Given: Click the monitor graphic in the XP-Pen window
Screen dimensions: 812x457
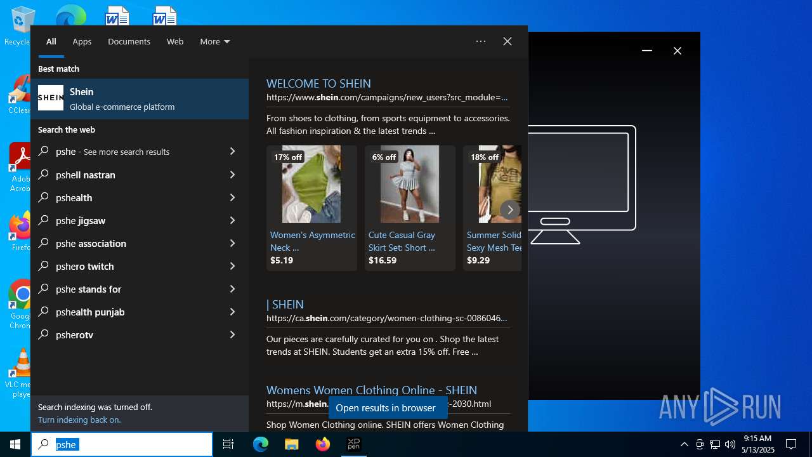Looking at the screenshot, I should point(582,184).
